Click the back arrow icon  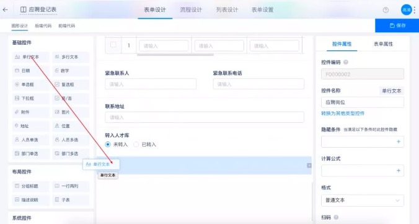pos(6,10)
